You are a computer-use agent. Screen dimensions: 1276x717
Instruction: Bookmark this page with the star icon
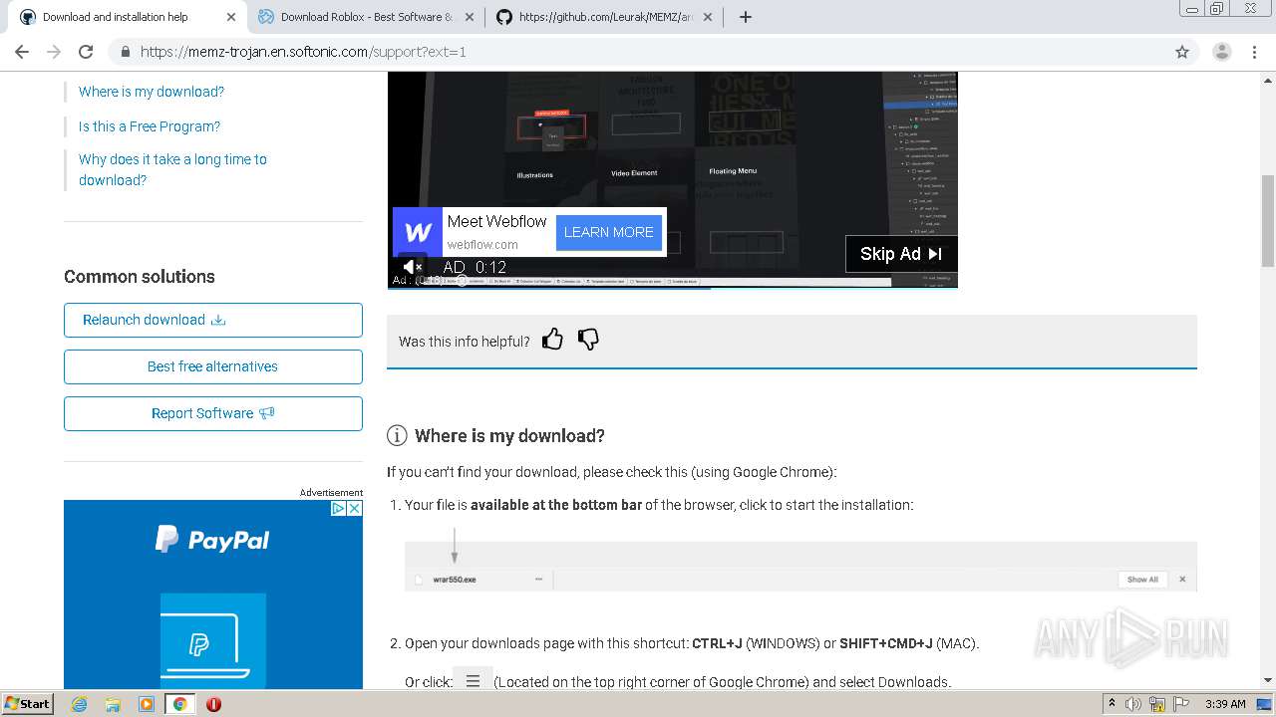(x=1182, y=52)
